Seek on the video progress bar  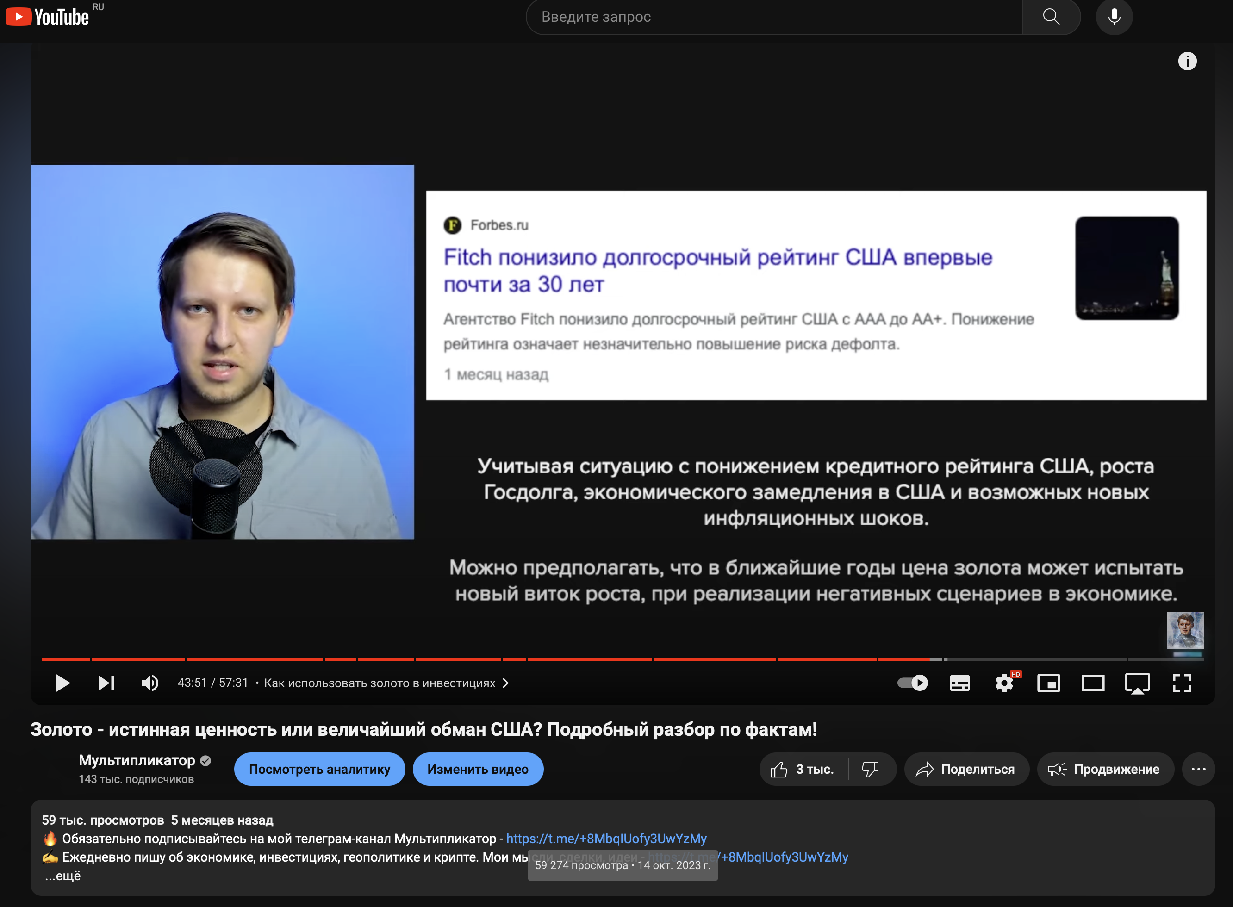click(x=623, y=659)
